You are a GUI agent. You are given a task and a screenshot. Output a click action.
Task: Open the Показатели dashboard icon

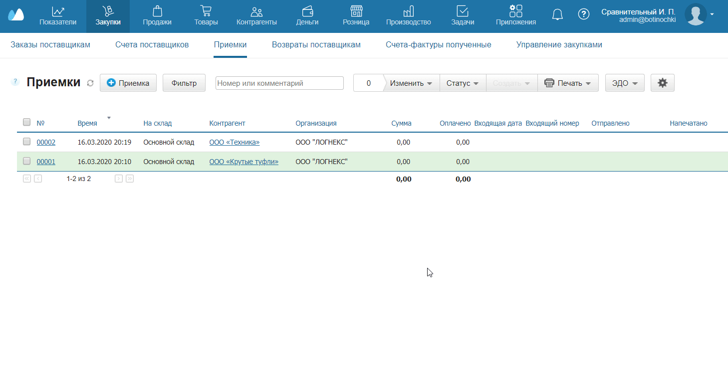58,11
